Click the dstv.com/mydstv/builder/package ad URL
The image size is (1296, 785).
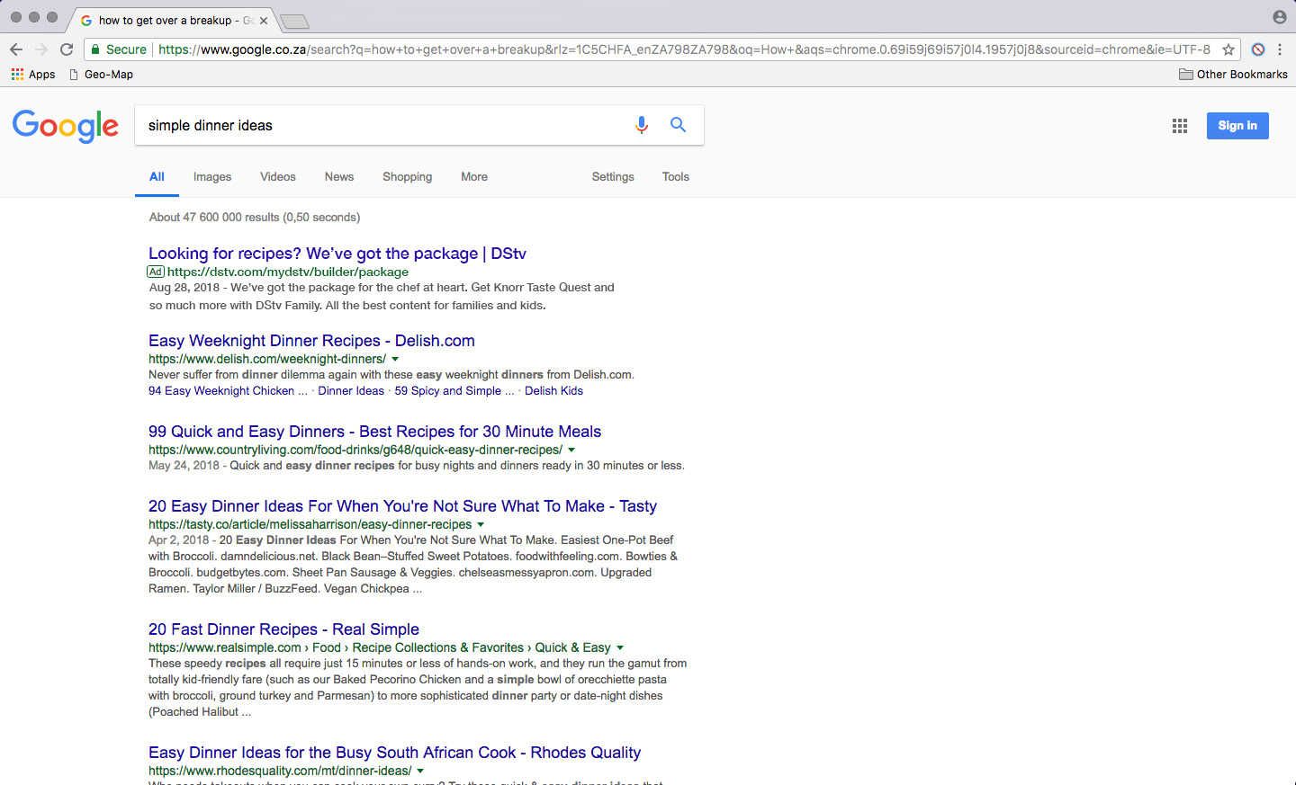point(288,272)
